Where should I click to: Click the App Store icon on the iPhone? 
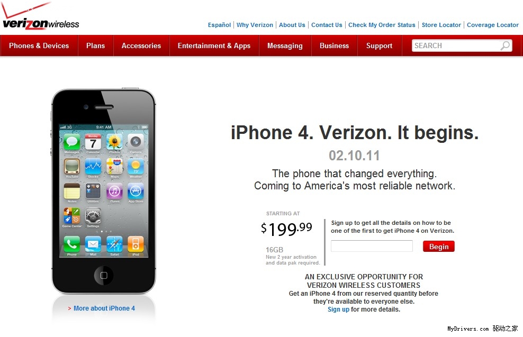(136, 192)
